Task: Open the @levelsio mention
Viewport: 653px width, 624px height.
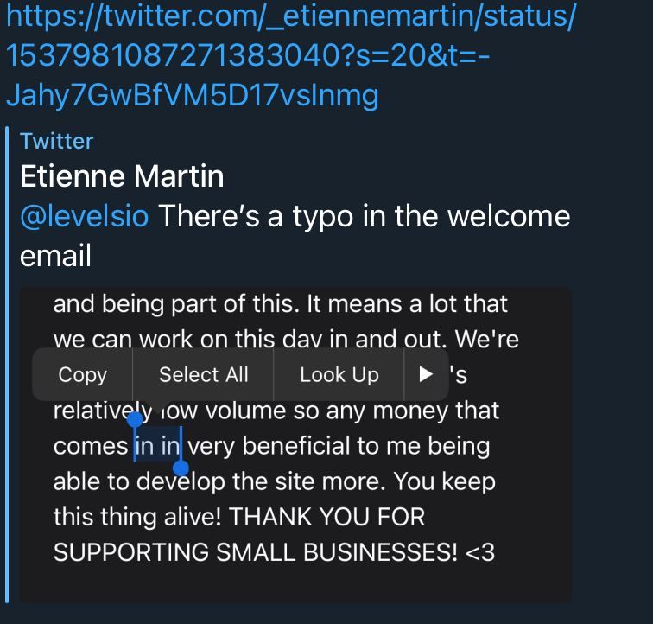Action: click(85, 216)
